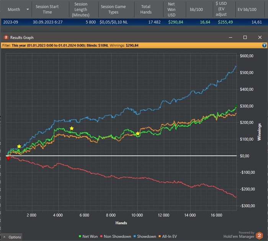268x241 pixels.
Task: Maximize the Results Graph window
Action: point(245,37)
